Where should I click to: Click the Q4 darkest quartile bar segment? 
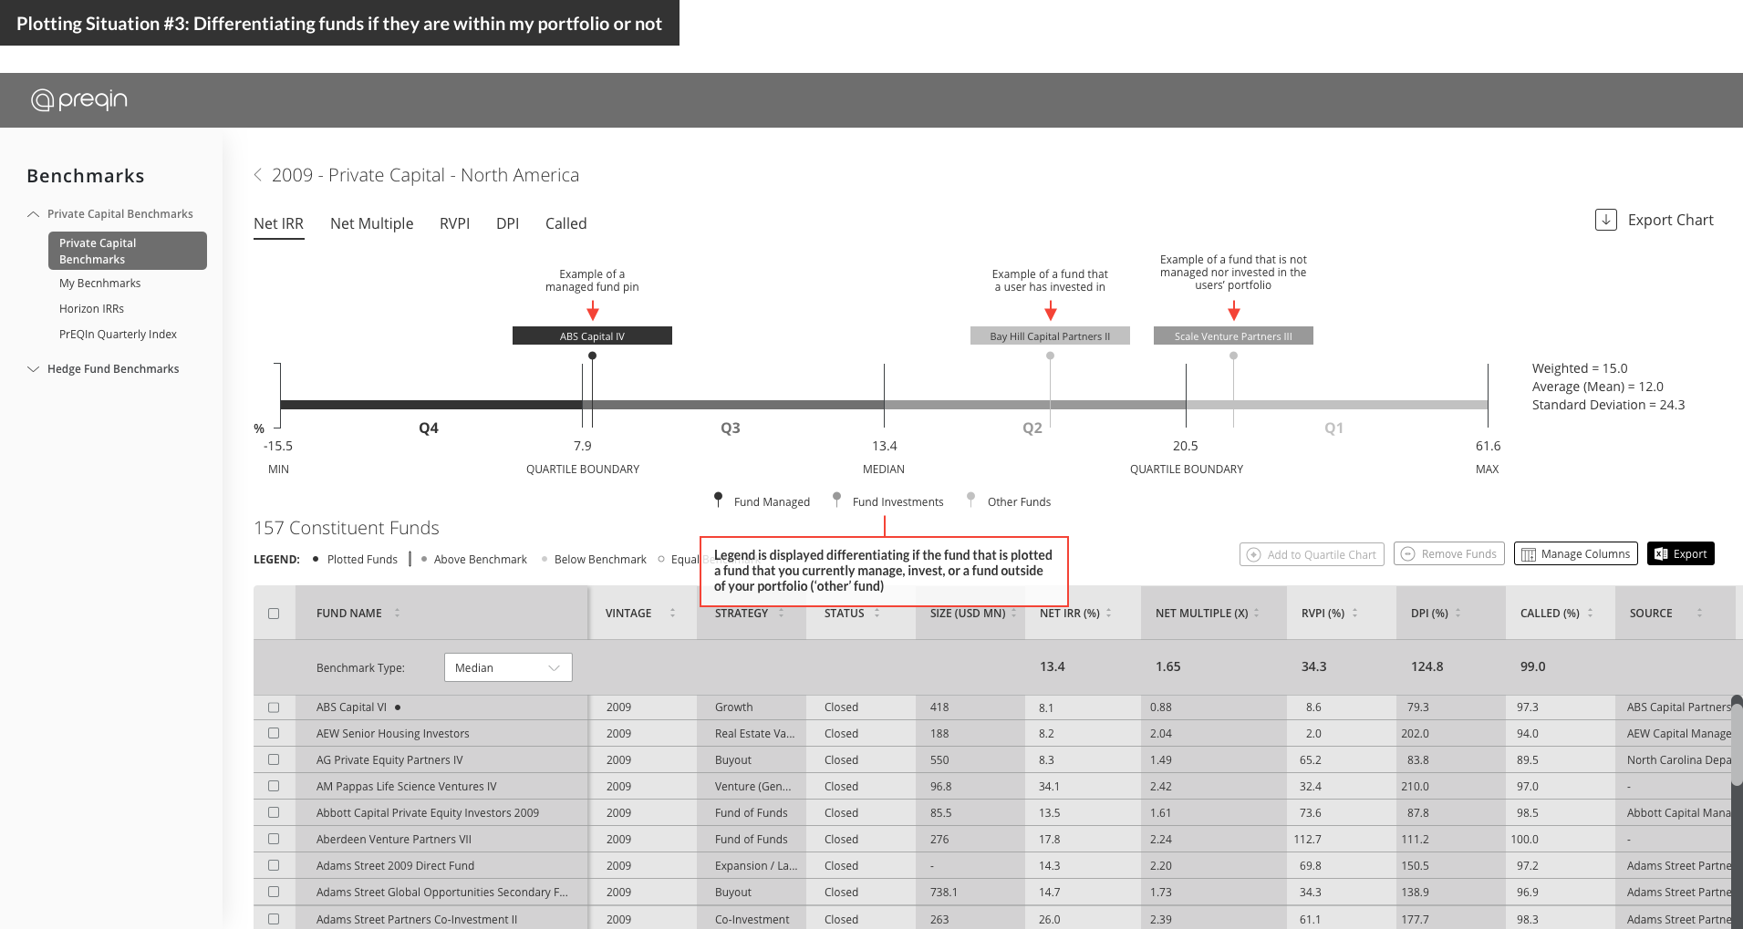[x=431, y=405]
